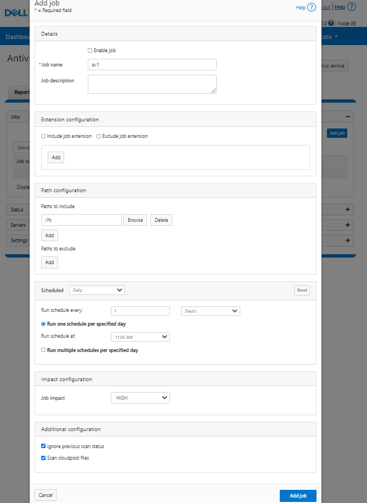Viewport: 367px width, 503px height.
Task: Select 'Exclude job extension' radio button
Action: tap(99, 136)
